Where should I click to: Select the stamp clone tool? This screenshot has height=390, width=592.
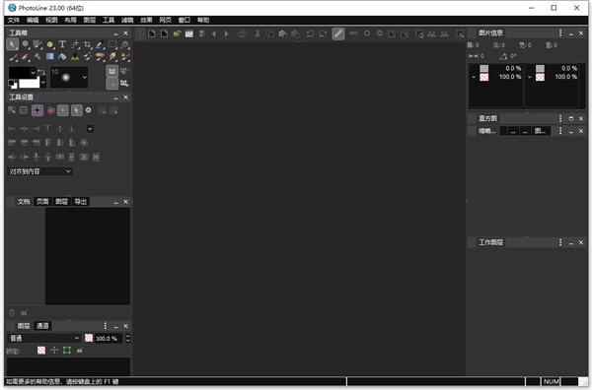pyautogui.click(x=75, y=57)
